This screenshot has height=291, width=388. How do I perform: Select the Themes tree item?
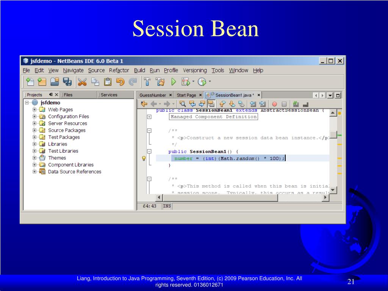pos(57,158)
